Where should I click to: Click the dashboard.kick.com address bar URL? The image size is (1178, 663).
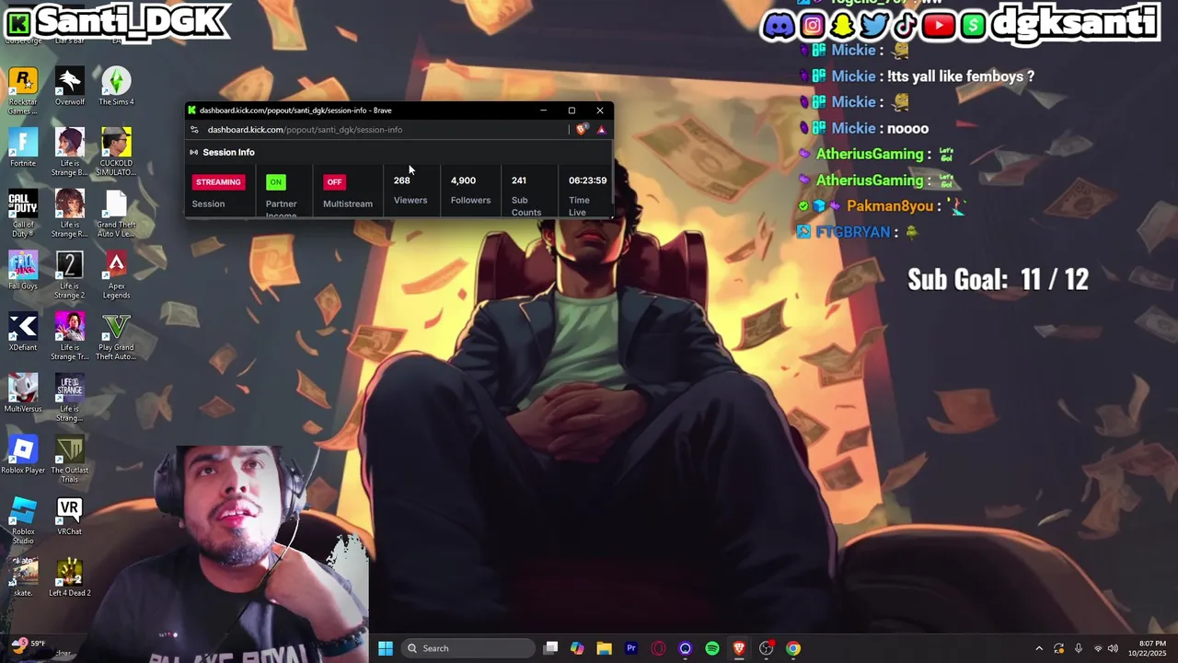tap(305, 130)
